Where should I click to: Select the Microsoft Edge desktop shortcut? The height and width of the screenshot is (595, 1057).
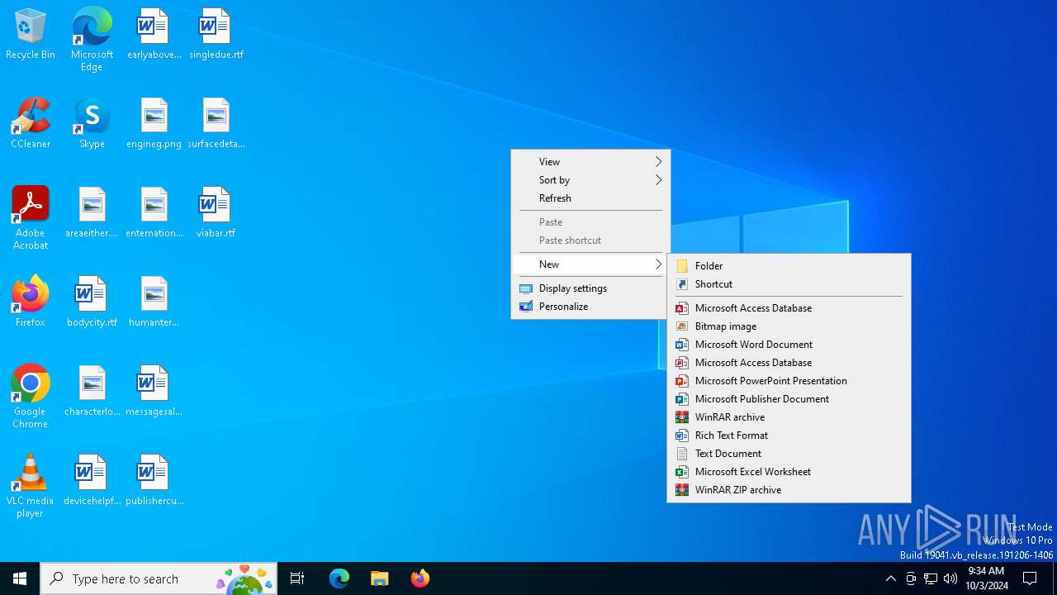[92, 39]
